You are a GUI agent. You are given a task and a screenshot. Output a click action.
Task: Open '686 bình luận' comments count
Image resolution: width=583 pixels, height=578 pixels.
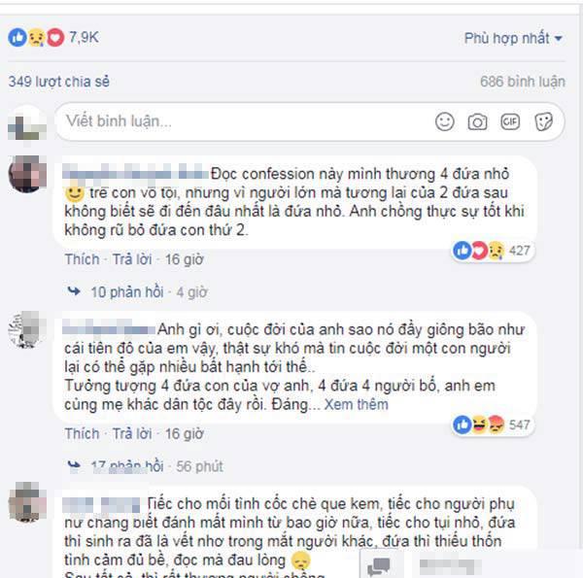[x=523, y=82]
